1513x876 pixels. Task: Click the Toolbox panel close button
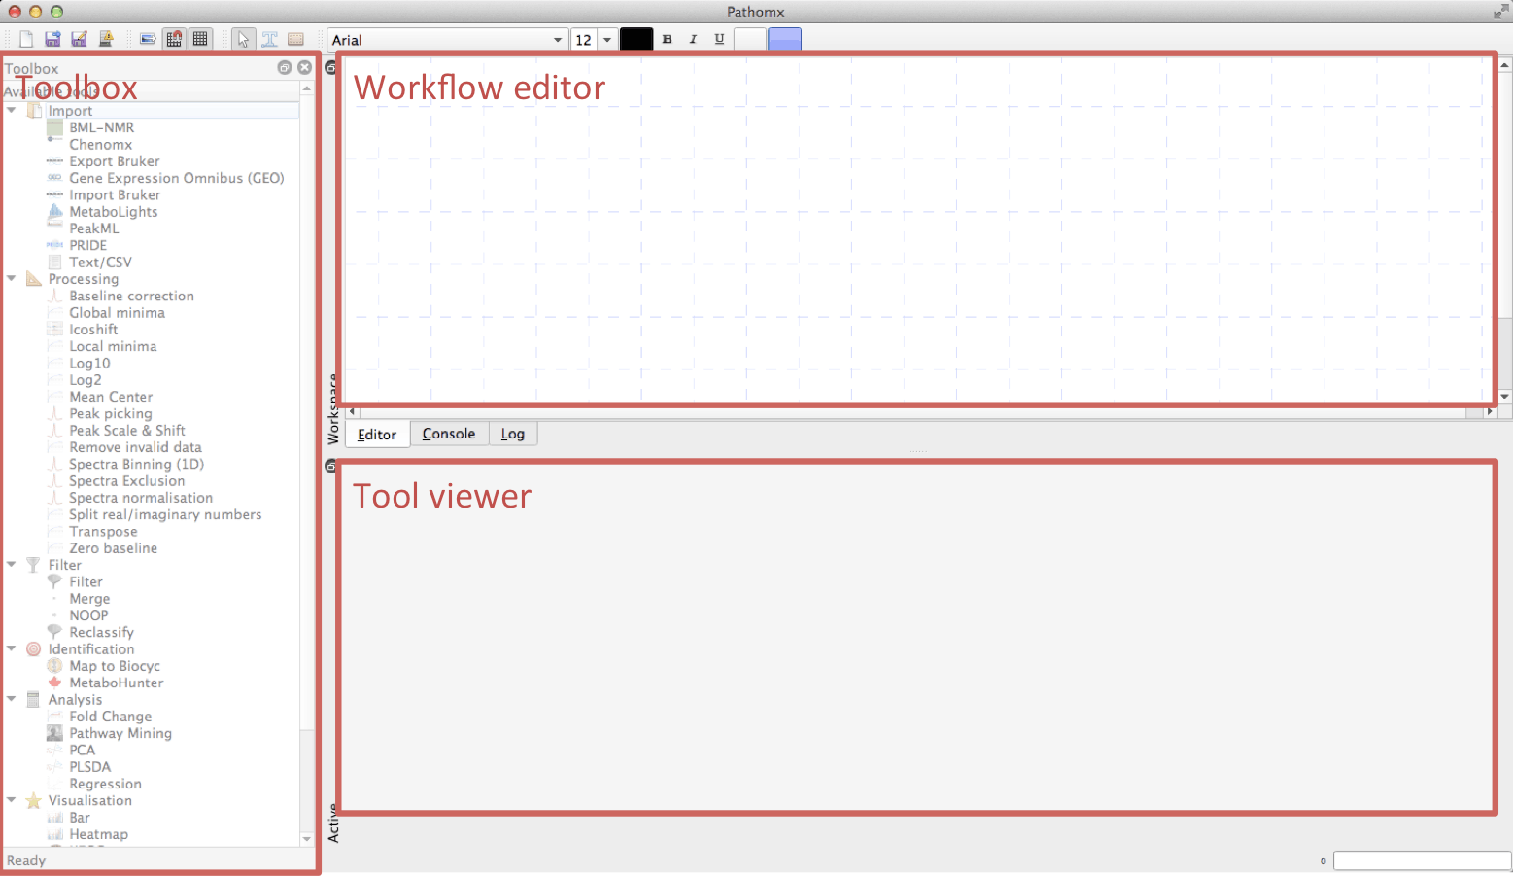(x=304, y=67)
